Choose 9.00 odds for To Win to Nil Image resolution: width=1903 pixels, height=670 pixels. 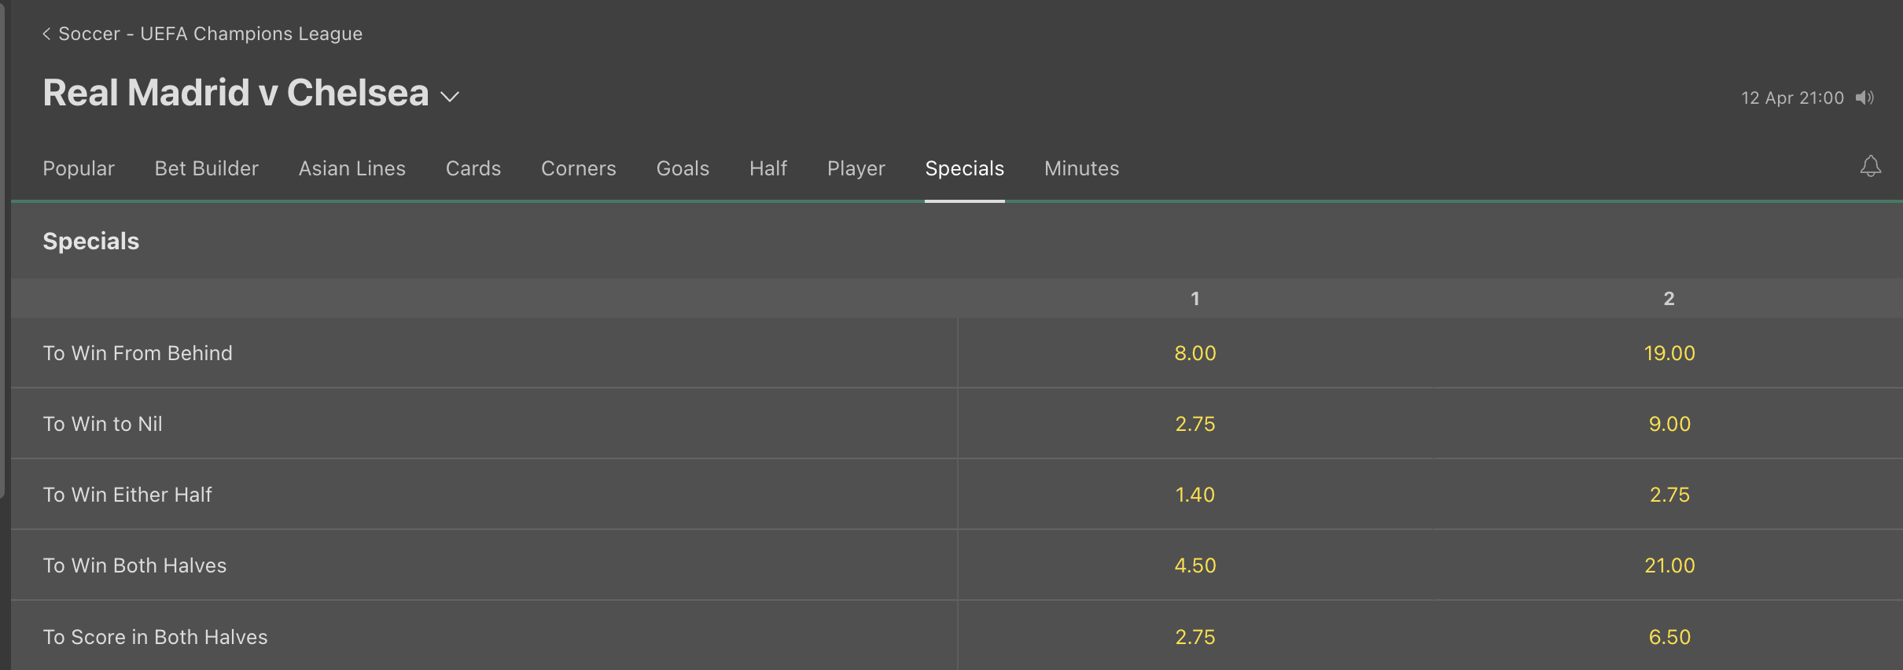[1669, 424]
